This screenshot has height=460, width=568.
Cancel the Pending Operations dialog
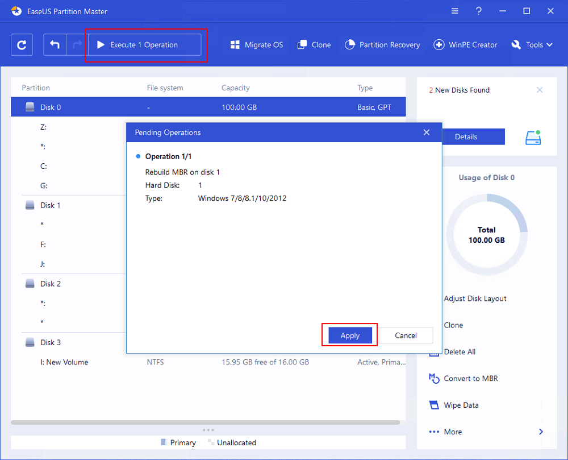[406, 335]
